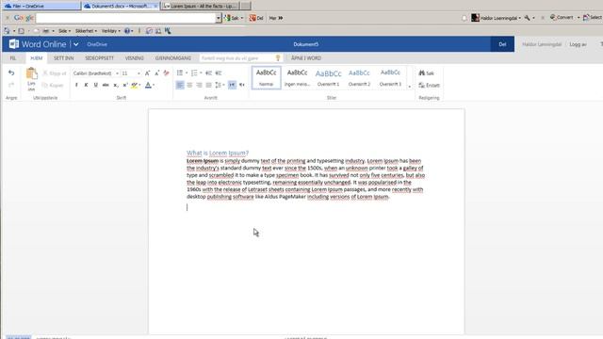Click Søk (find) with binoculars icon

coord(426,73)
